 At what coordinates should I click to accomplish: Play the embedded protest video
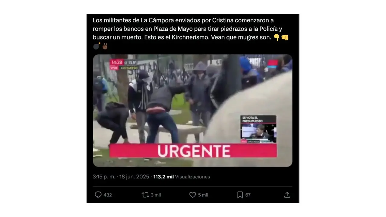[192, 111]
